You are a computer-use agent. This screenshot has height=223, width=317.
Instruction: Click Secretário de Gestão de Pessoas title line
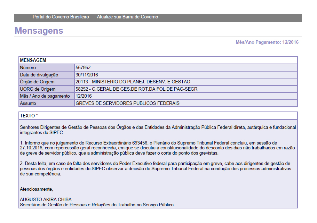click(x=97, y=205)
